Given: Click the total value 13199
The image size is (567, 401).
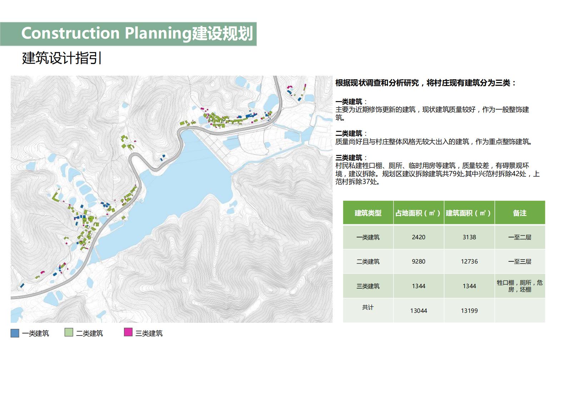Looking at the screenshot, I should 469,311.
